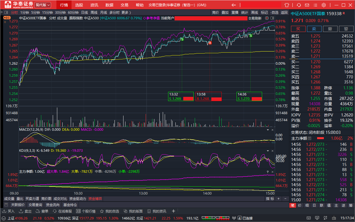Switch to the 交易 menu
Screen dimensions: 355x222
124,5
